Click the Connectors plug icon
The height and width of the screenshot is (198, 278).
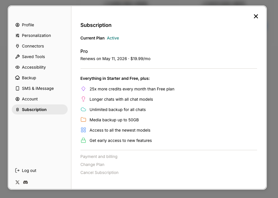pos(17,46)
